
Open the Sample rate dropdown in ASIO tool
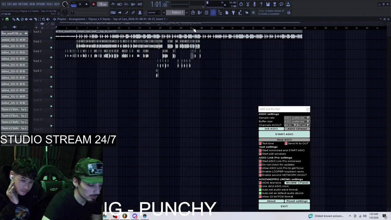(x=297, y=118)
